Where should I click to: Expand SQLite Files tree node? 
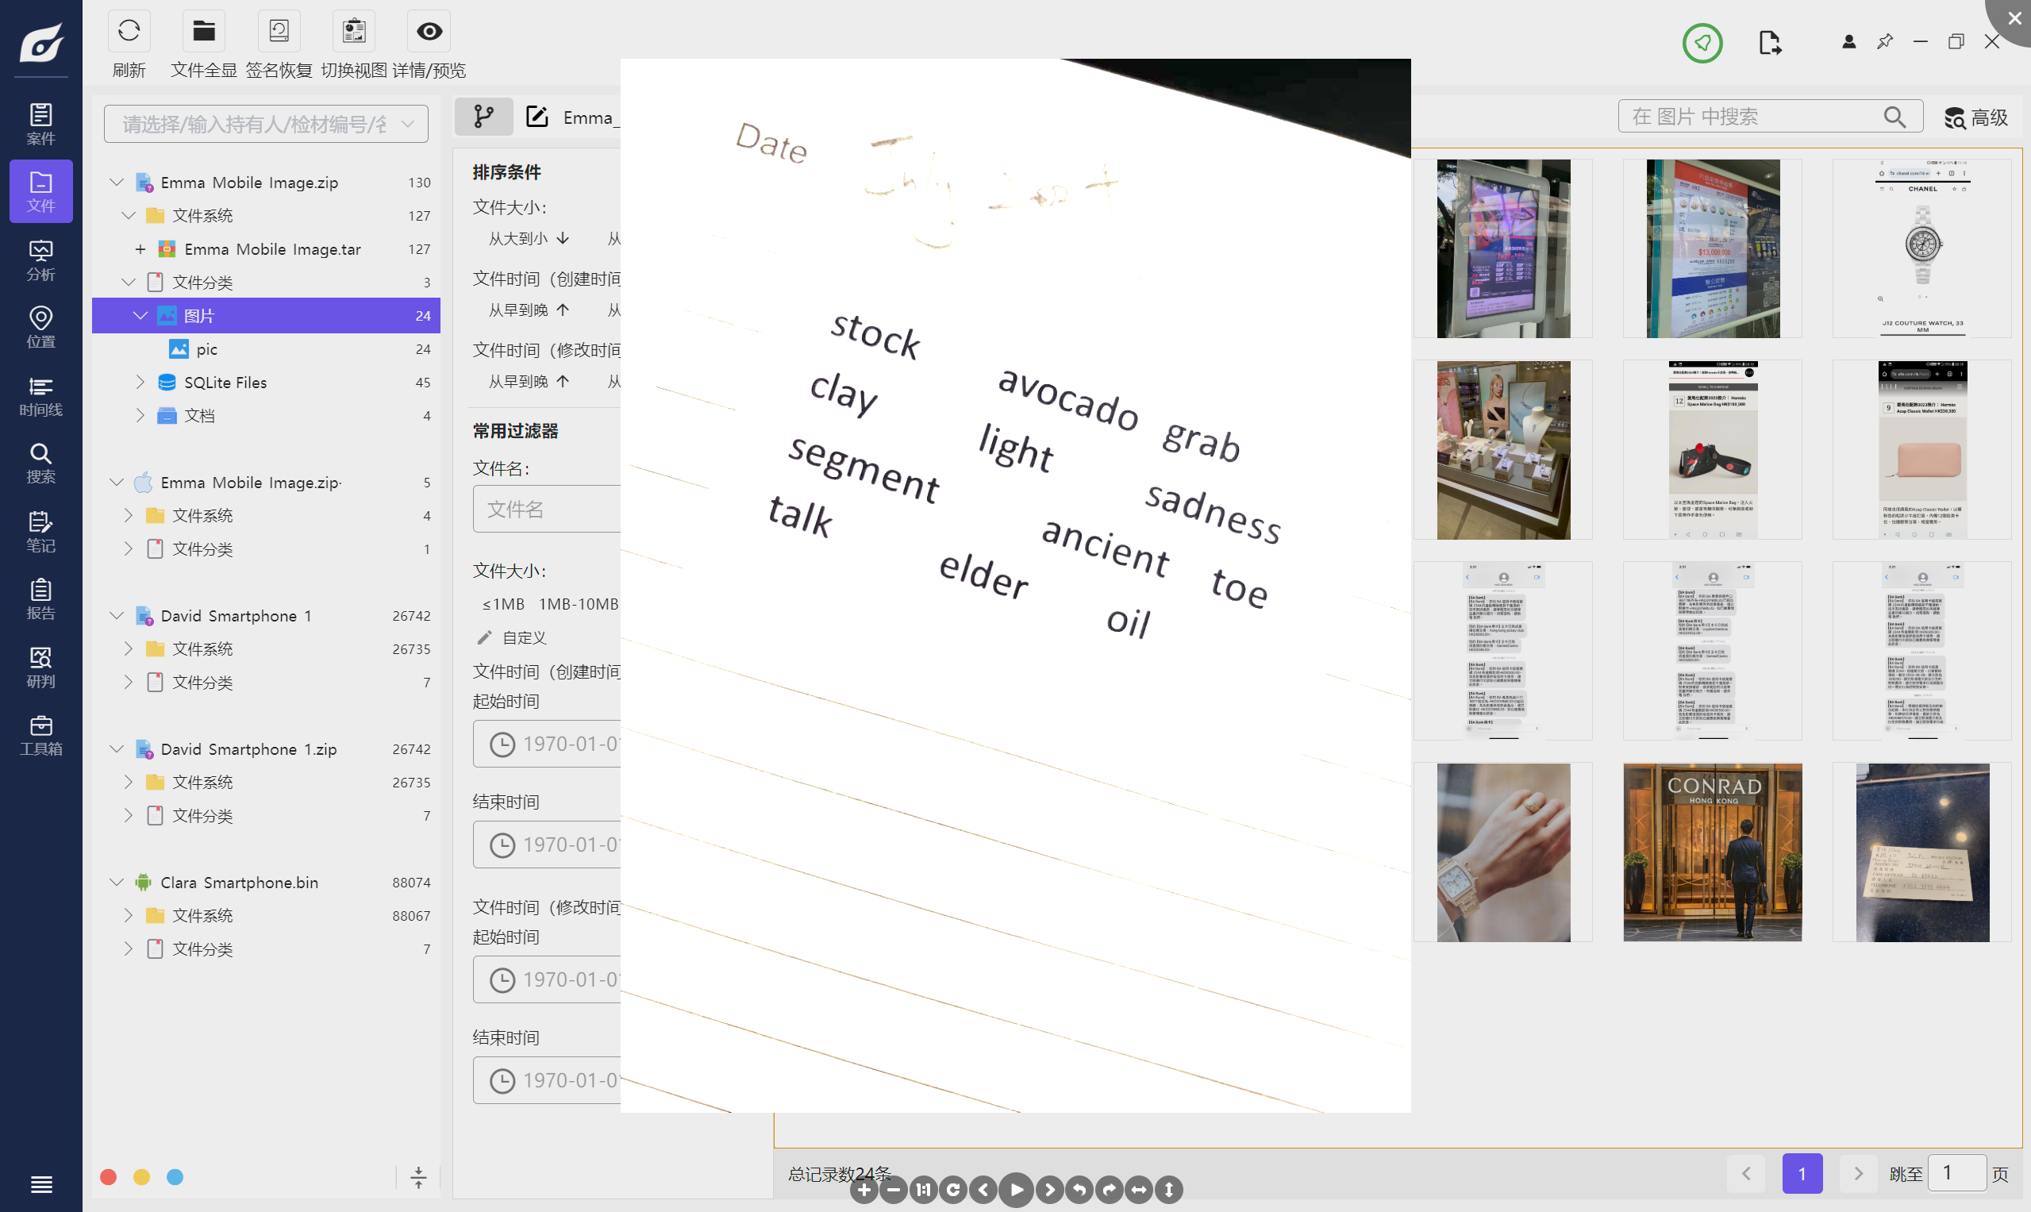coord(140,383)
